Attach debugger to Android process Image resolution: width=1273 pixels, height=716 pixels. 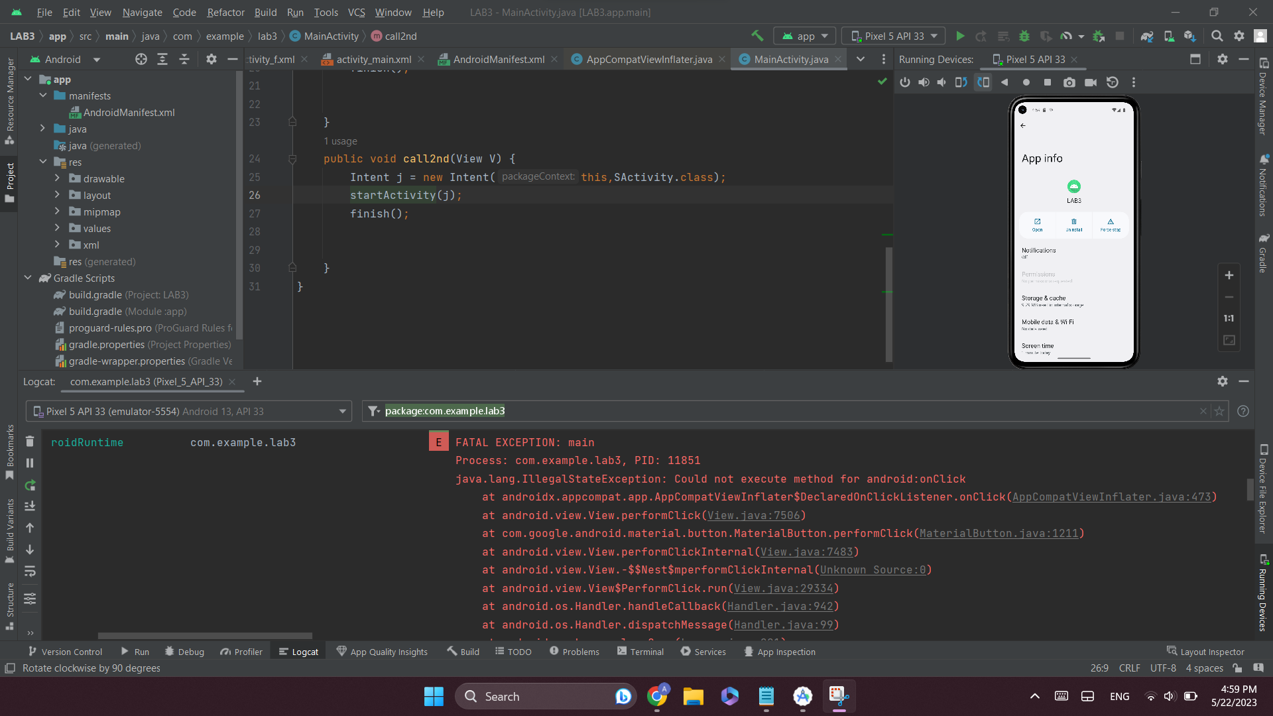pos(1099,36)
